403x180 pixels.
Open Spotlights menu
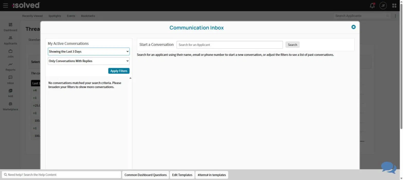(x=55, y=16)
